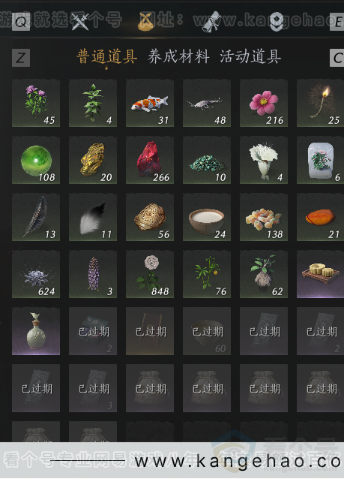Select the sparkler firework item
Screen dimensions: 344x479
(320, 103)
